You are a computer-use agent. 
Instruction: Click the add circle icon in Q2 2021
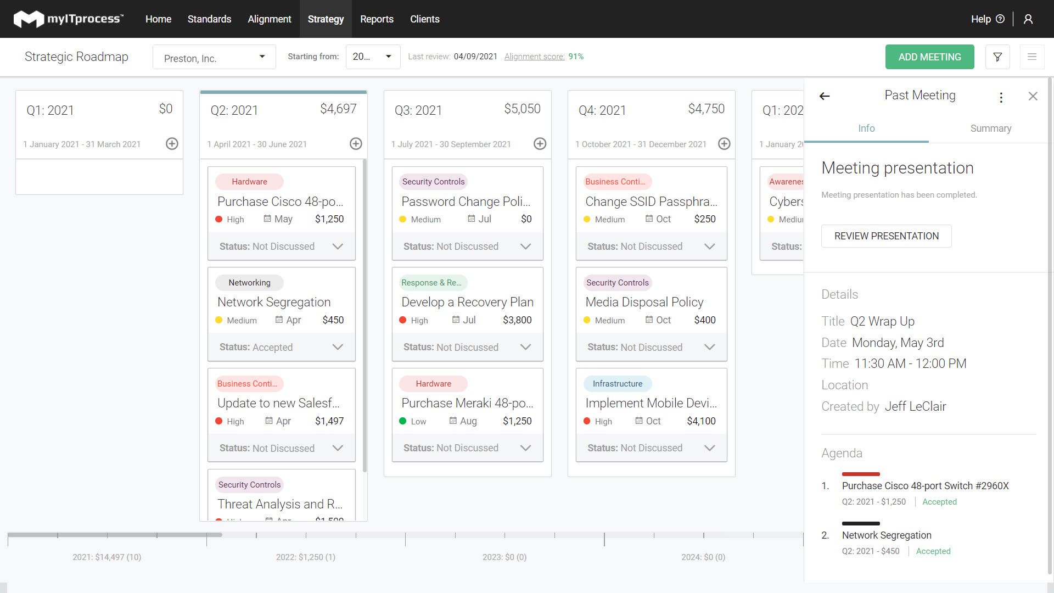357,144
